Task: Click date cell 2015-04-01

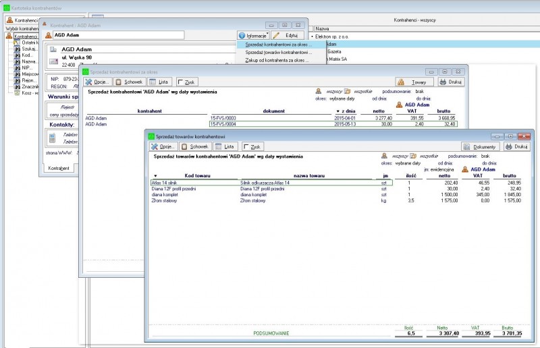Action: tap(345, 118)
